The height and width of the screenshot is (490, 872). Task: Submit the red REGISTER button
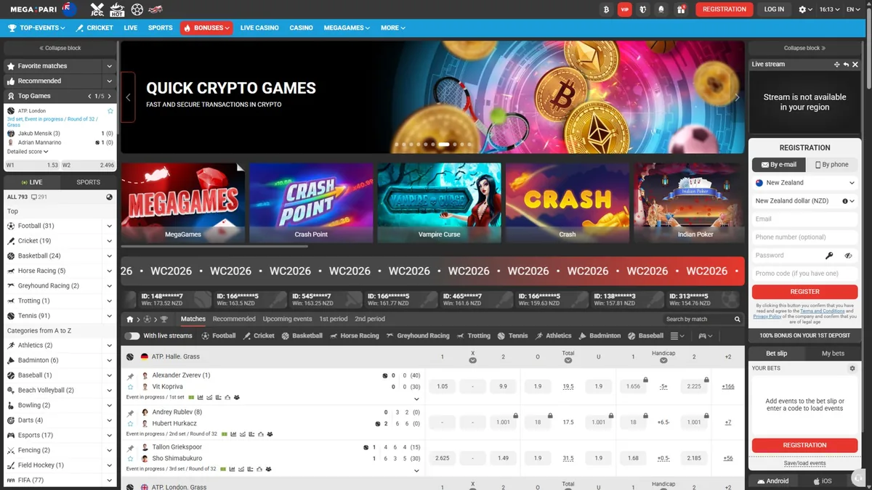click(x=804, y=291)
